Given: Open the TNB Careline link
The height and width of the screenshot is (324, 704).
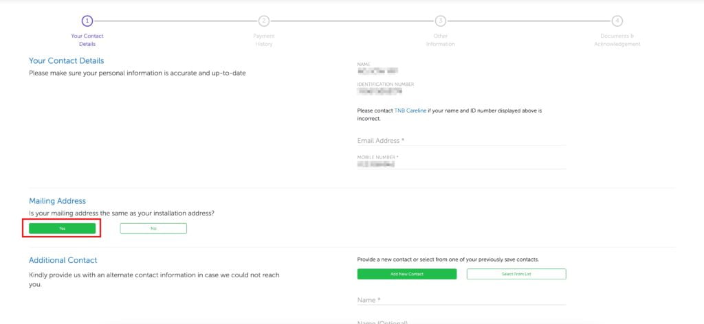Looking at the screenshot, I should (x=410, y=111).
